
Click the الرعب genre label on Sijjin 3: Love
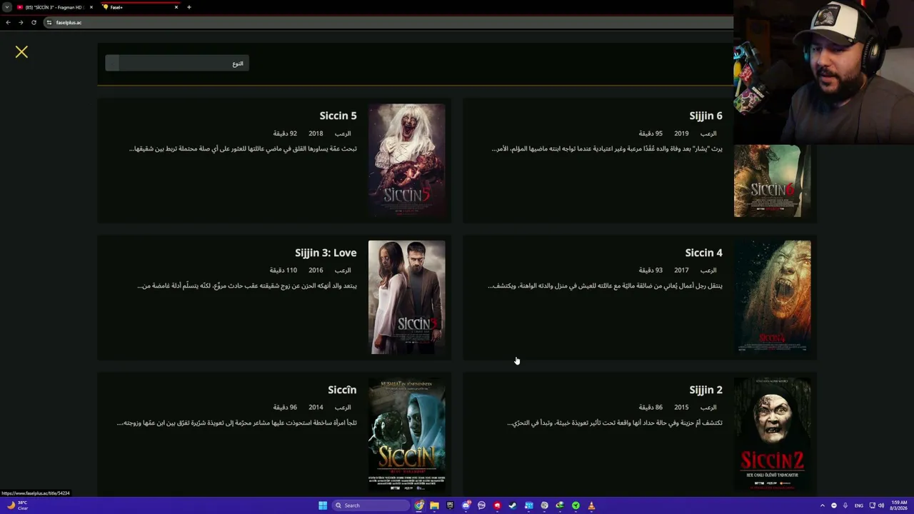click(x=343, y=271)
